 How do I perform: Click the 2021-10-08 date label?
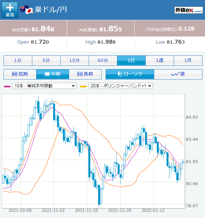pos(20,211)
